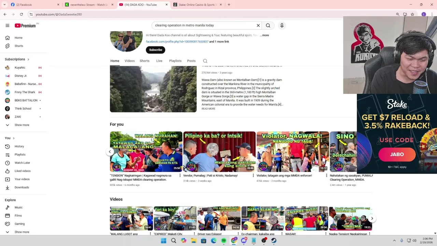Open File Explorer from the taskbar
This screenshot has height=246, width=437.
[x=194, y=241]
